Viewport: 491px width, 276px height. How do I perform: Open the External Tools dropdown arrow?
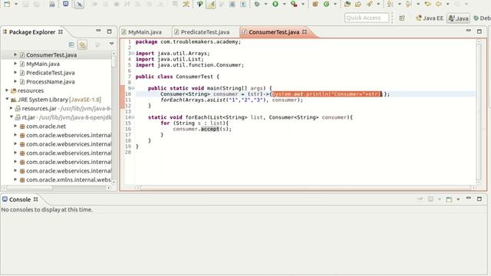point(303,4)
